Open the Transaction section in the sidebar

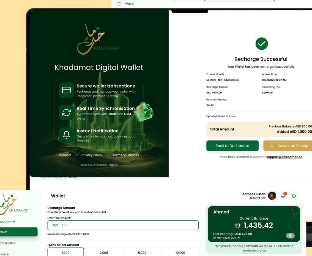tap(8, 243)
